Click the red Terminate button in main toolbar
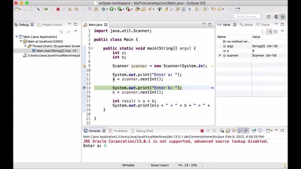The image size is (301, 169). (58, 9)
